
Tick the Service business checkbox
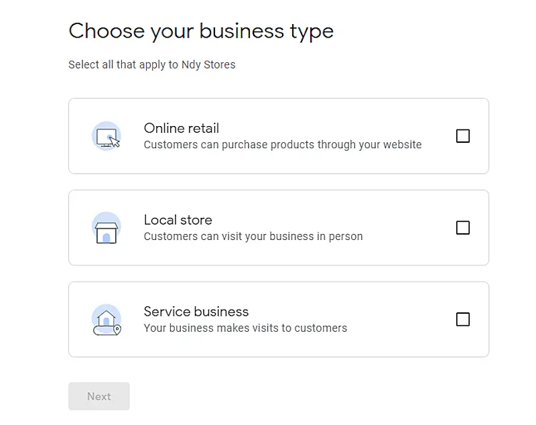[x=463, y=320]
